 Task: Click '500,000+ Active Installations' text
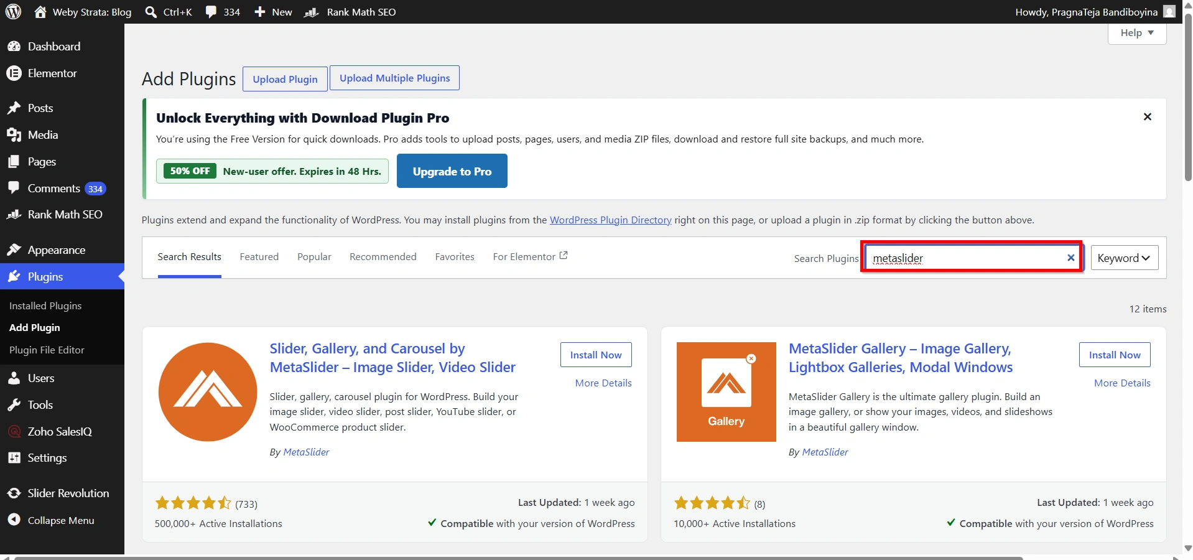click(218, 524)
